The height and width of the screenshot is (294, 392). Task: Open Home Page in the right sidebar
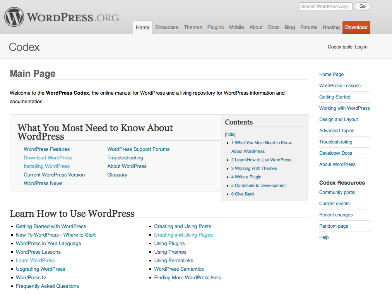tap(332, 74)
